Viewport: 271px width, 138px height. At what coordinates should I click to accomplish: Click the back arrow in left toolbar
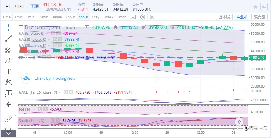pyautogui.click(x=8, y=104)
